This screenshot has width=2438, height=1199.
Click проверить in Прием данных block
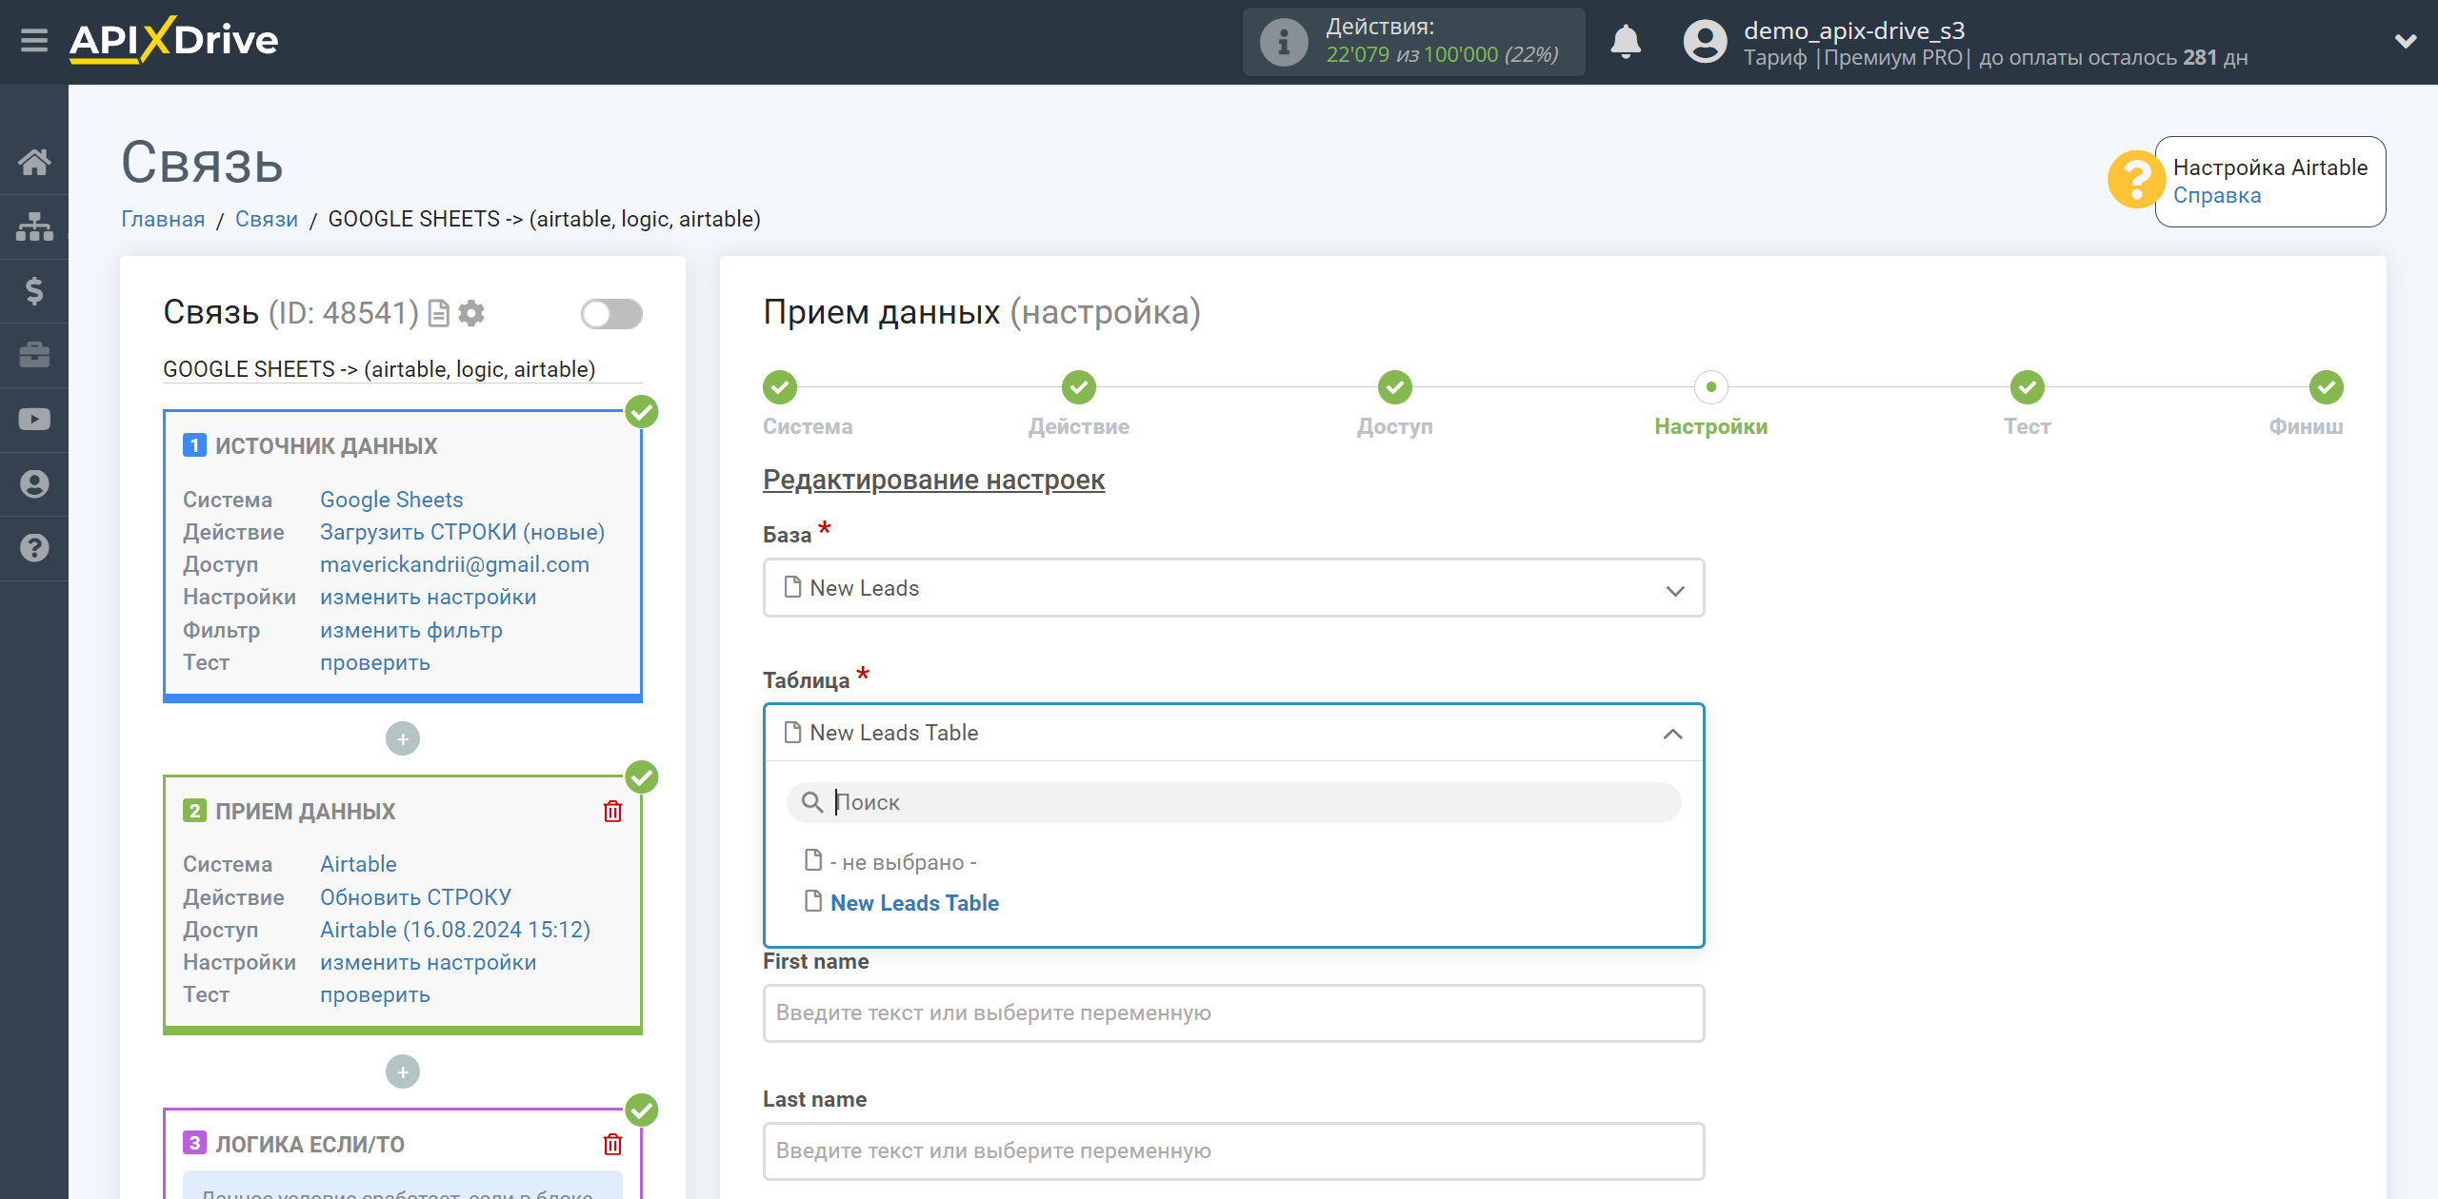pyautogui.click(x=375, y=994)
